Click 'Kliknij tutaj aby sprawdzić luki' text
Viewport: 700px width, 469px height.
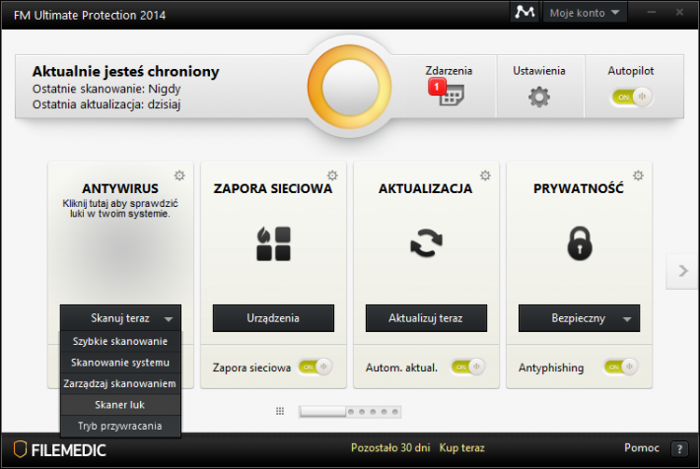coord(120,209)
